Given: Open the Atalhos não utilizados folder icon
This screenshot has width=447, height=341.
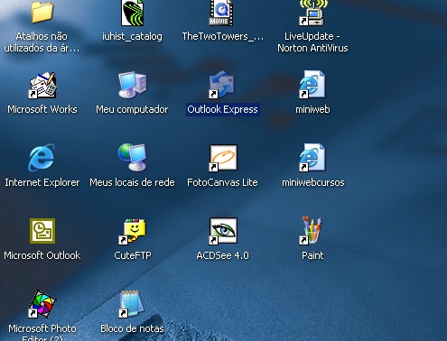Looking at the screenshot, I should [x=42, y=12].
